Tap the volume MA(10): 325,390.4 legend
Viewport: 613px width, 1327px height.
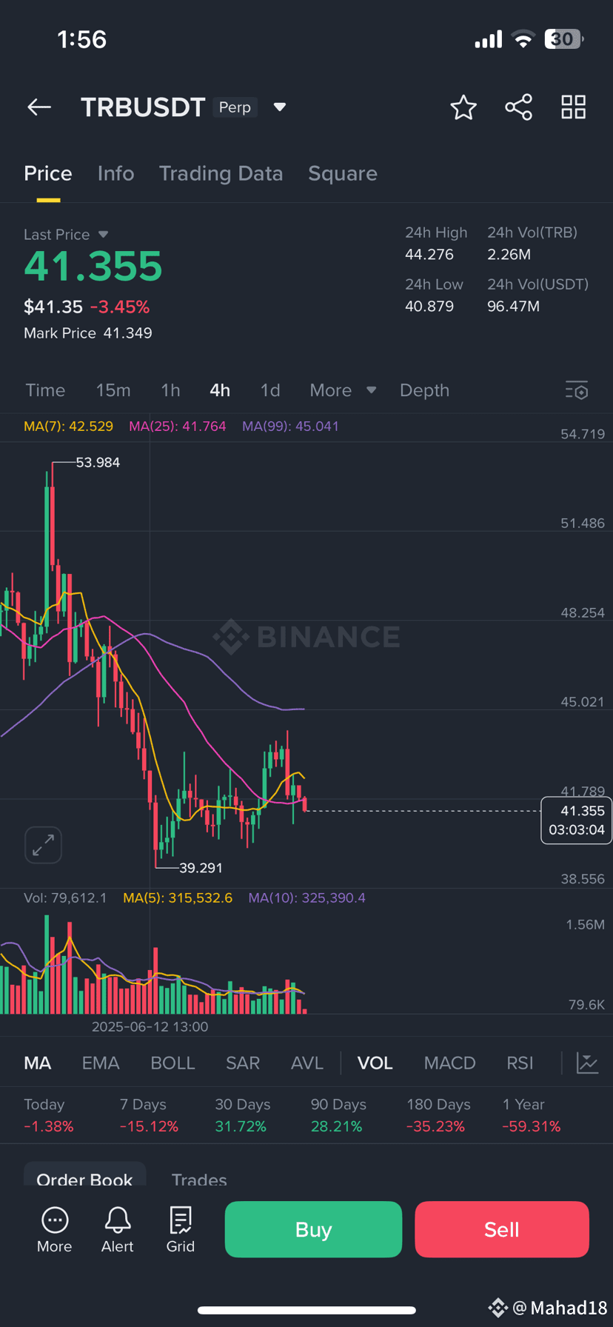307,898
